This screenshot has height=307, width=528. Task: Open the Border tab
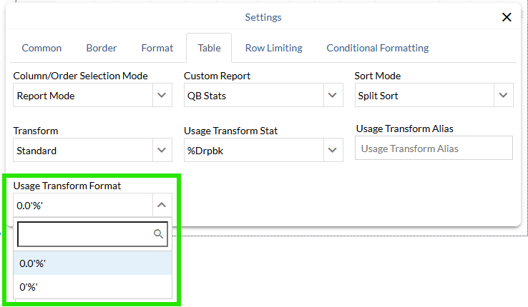click(102, 49)
